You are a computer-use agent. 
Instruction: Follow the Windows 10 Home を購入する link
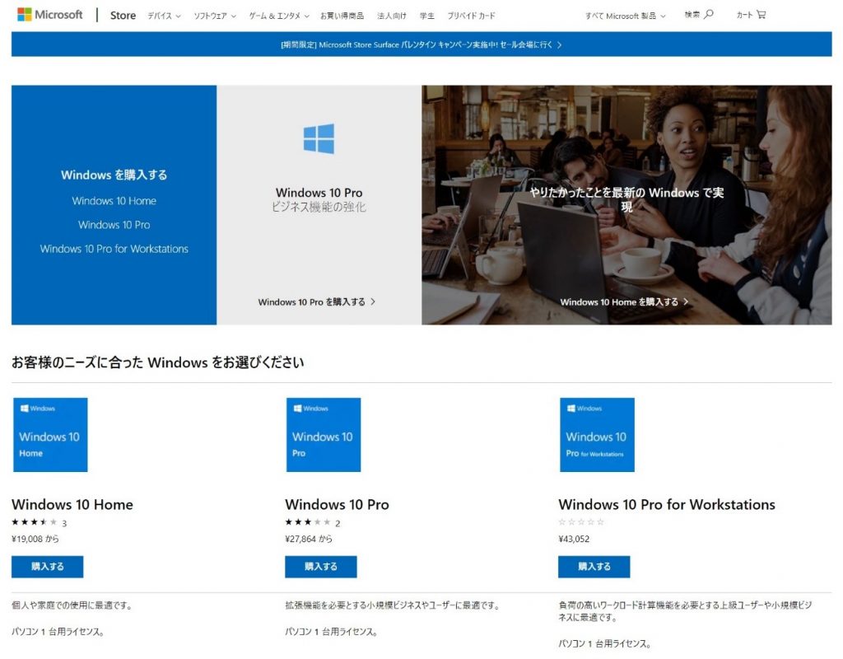tap(624, 301)
